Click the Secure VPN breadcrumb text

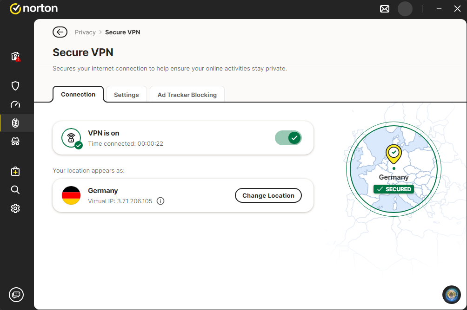click(x=122, y=32)
